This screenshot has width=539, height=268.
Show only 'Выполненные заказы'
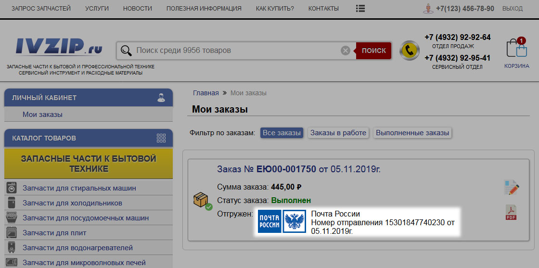412,133
